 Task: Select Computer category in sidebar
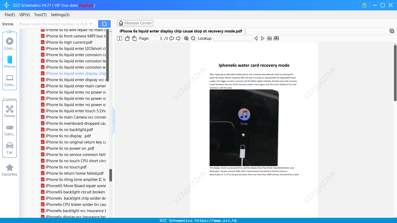pyautogui.click(x=10, y=81)
